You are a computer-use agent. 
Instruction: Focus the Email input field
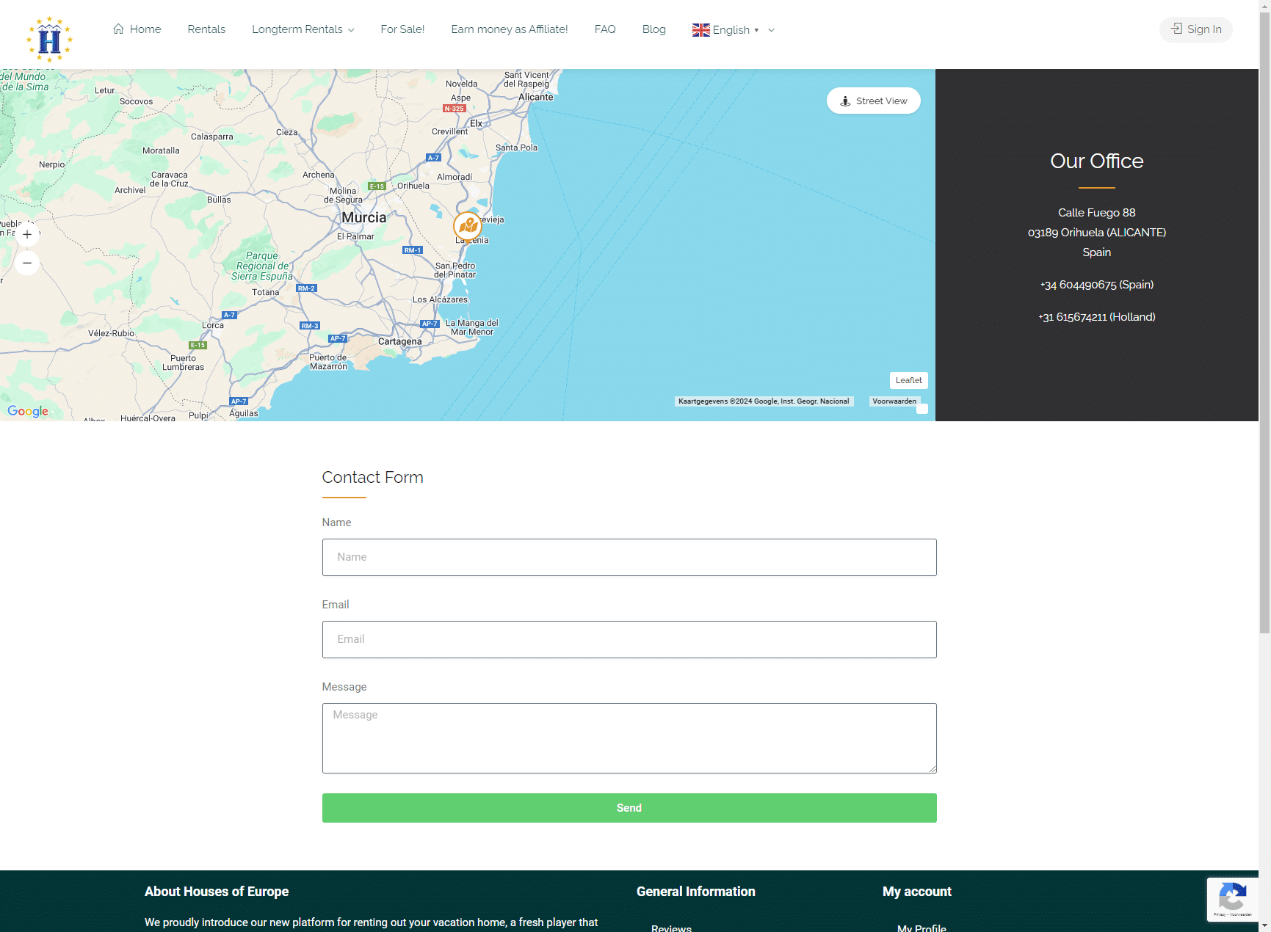pos(629,639)
